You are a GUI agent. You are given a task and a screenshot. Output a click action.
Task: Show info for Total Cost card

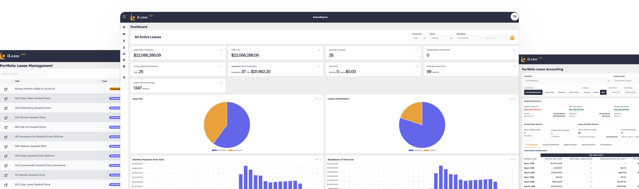pos(319,50)
